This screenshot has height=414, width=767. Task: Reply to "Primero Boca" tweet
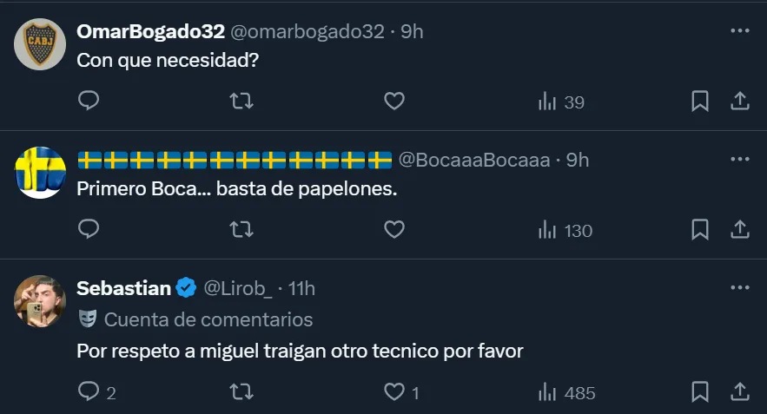tap(89, 229)
